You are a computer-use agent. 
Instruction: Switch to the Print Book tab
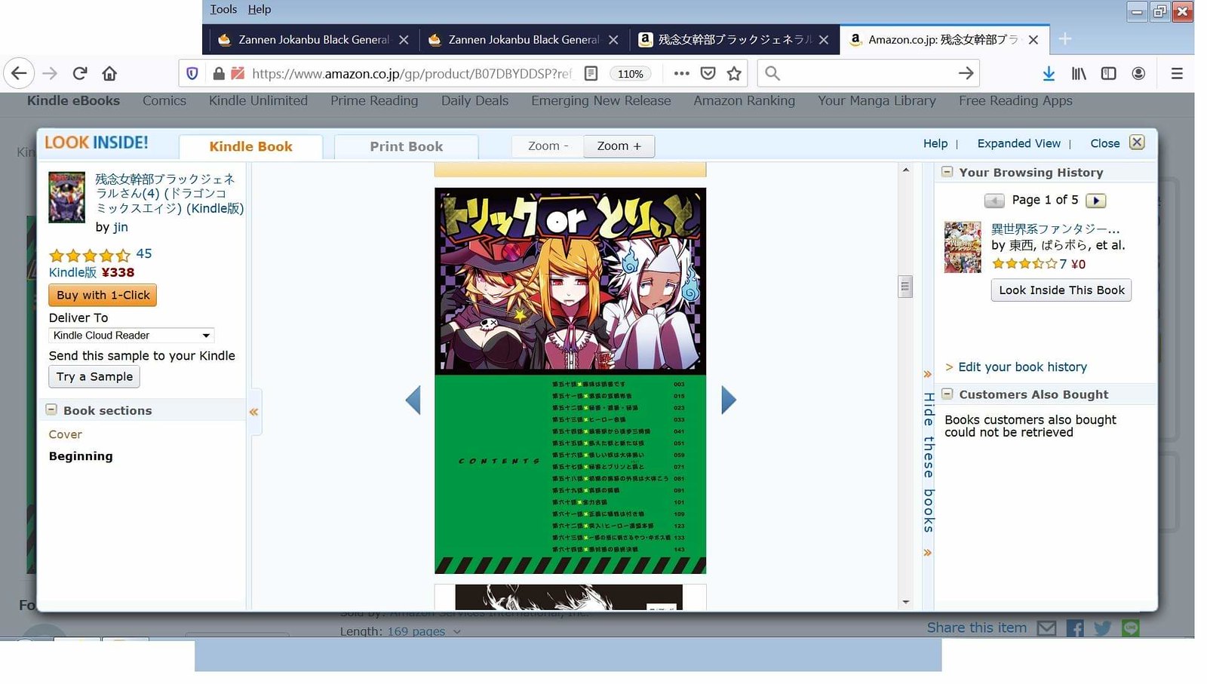(x=406, y=146)
